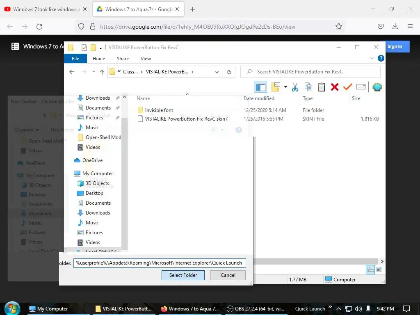Refresh the Explorer folder view
This screenshot has height=315, width=420.
coord(229,72)
